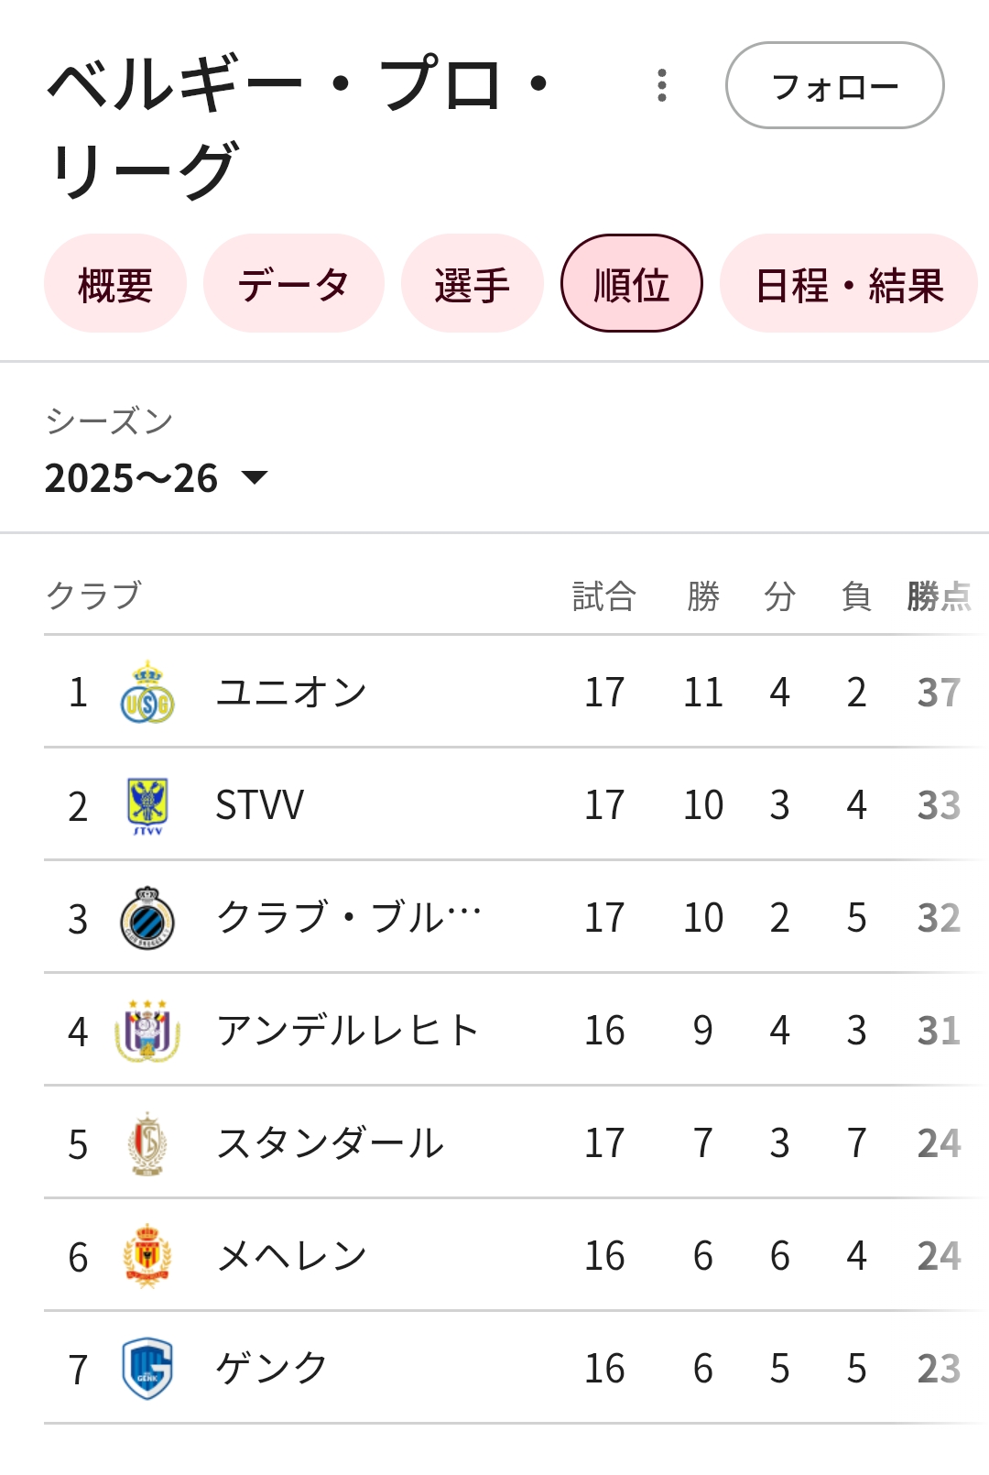
Task: Select the 順位 standings tab
Action: [x=631, y=284]
